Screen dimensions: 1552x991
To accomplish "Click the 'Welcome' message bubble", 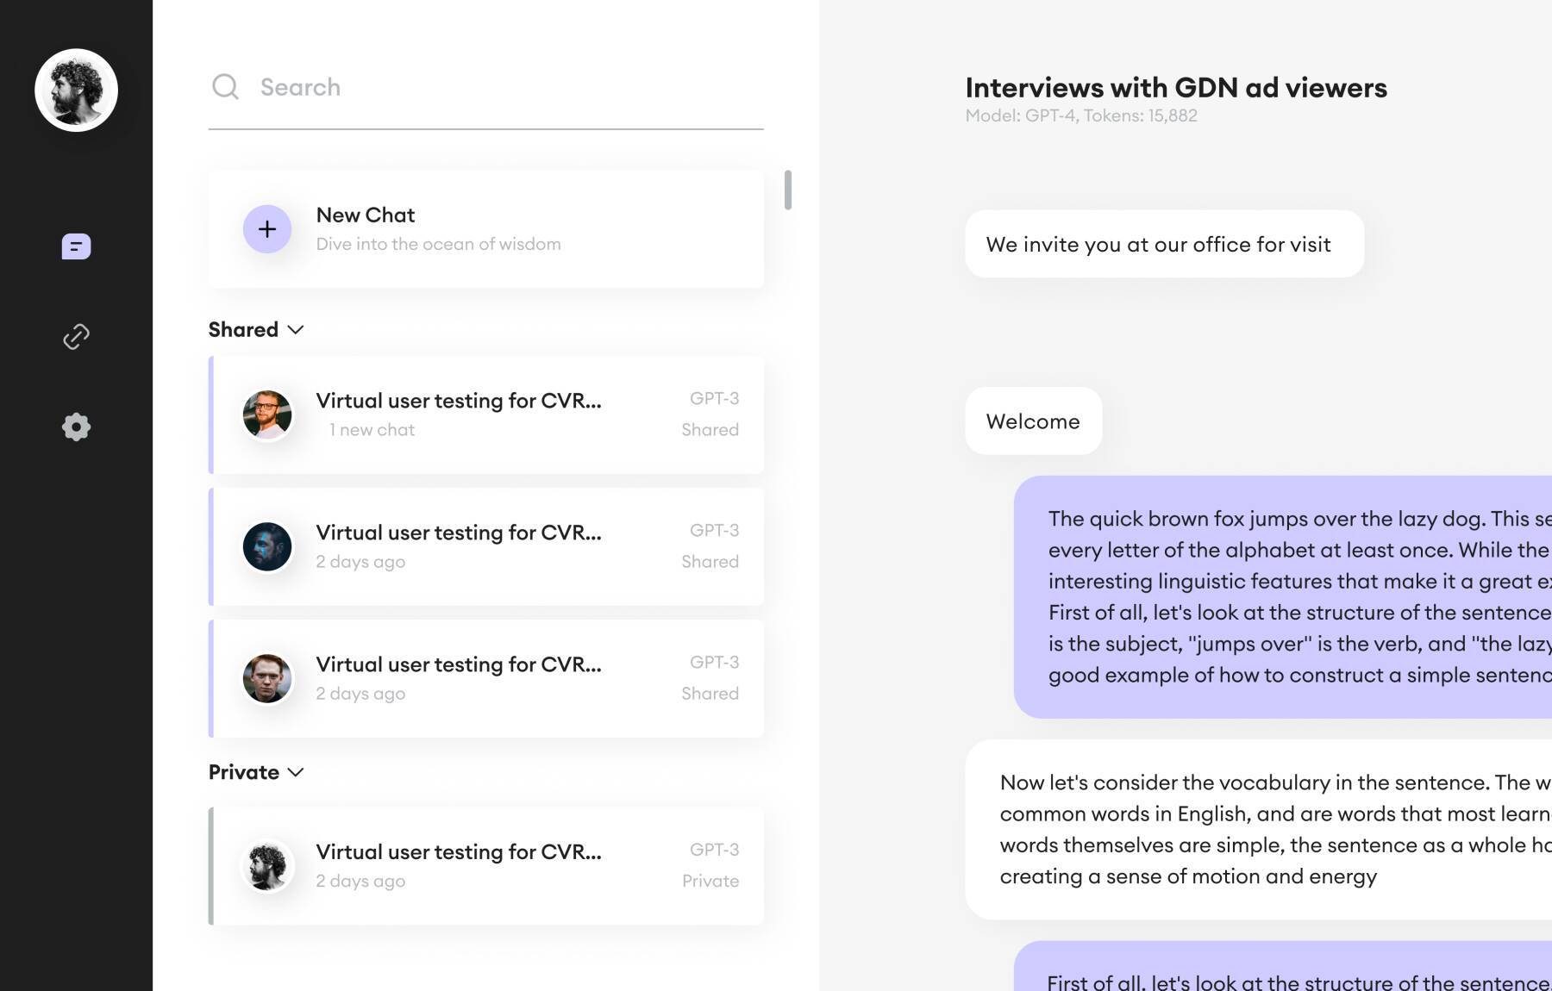I will (1033, 421).
